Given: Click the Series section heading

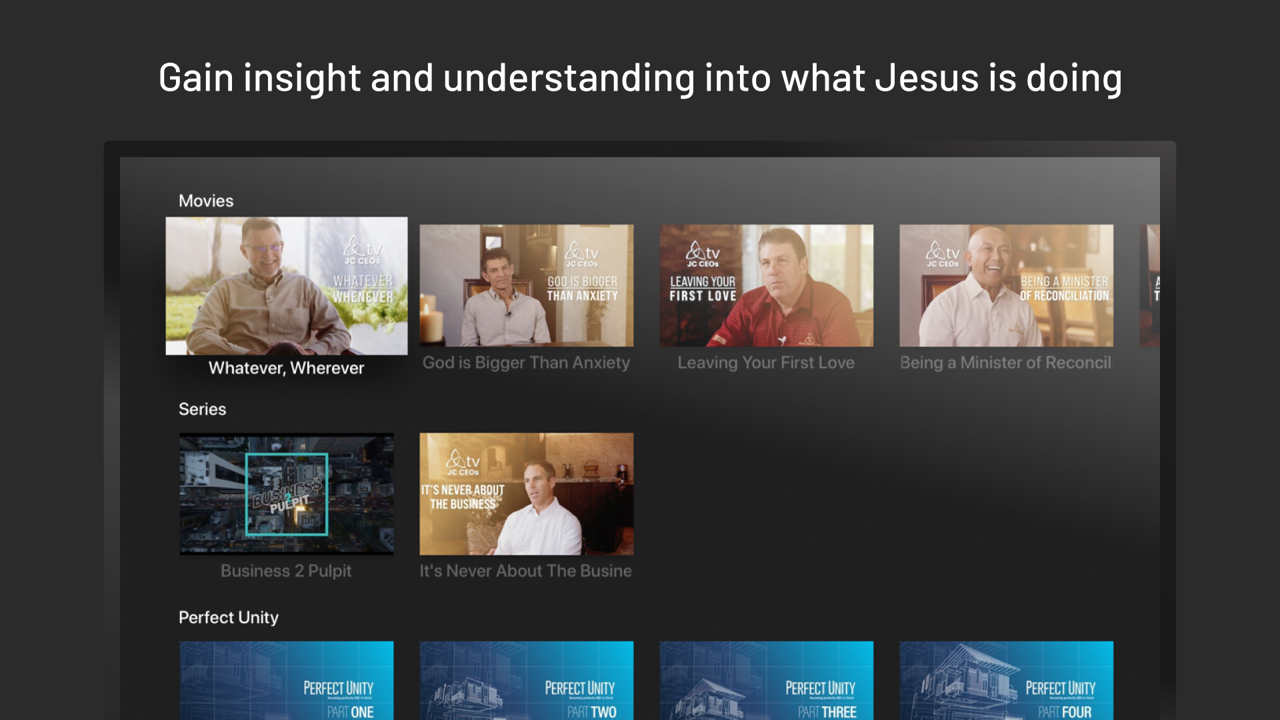Looking at the screenshot, I should [202, 409].
